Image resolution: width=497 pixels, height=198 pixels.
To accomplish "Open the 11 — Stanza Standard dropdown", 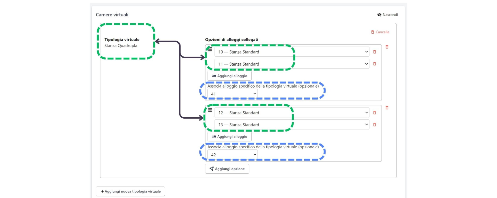I will [292, 64].
